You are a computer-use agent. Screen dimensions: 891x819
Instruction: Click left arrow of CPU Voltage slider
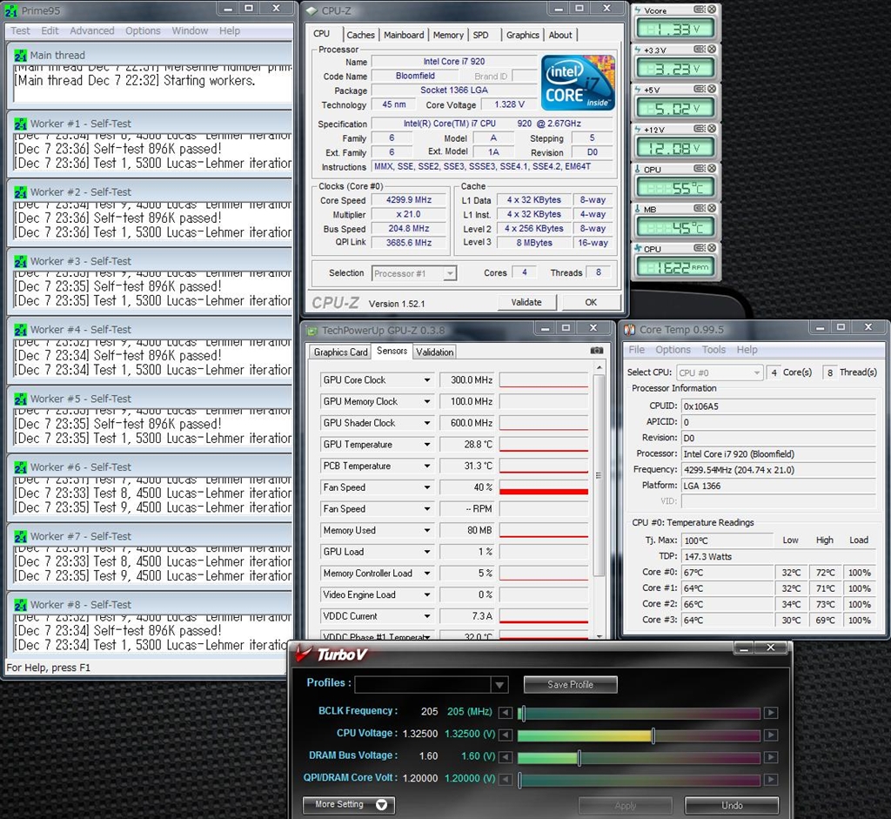pos(504,735)
